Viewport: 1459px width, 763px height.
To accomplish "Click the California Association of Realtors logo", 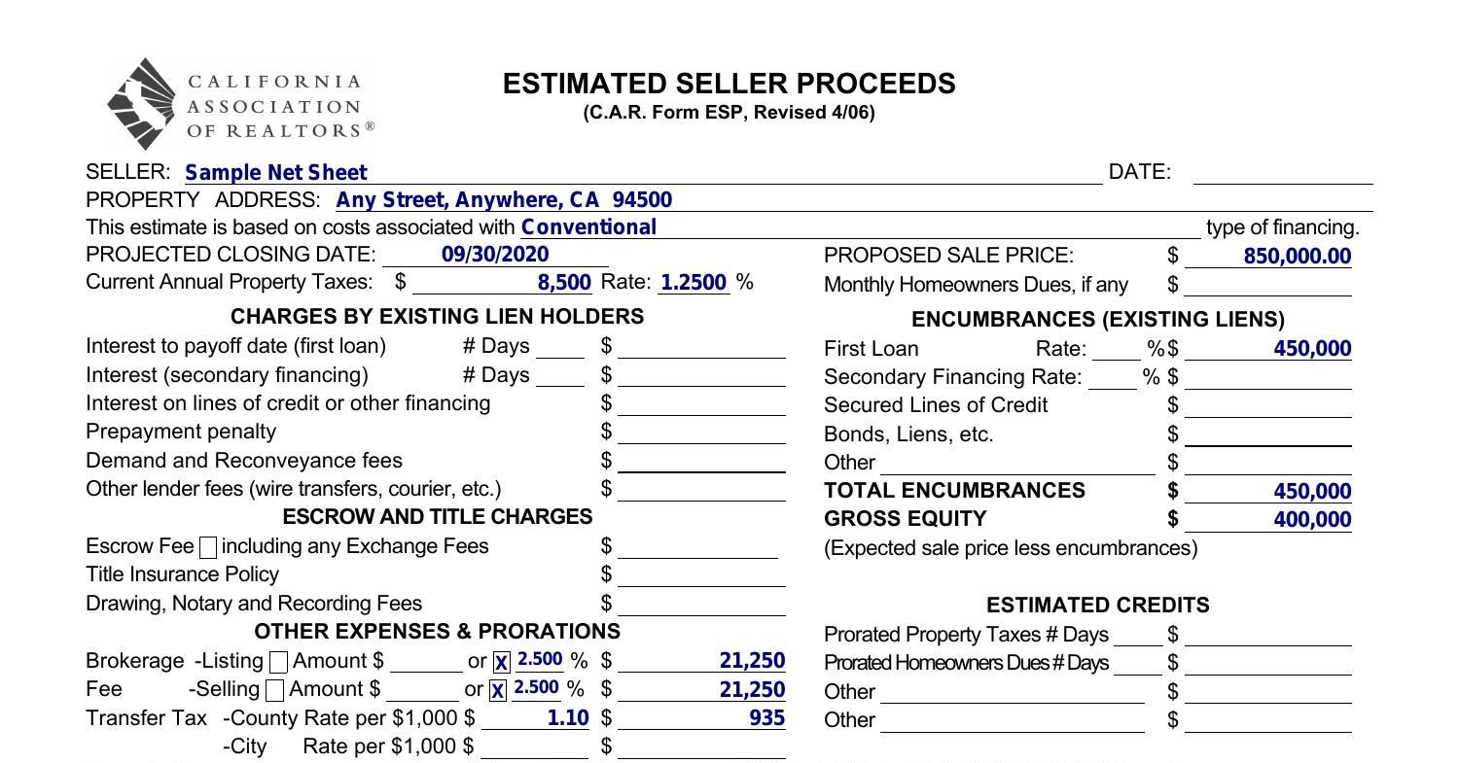I will (239, 104).
